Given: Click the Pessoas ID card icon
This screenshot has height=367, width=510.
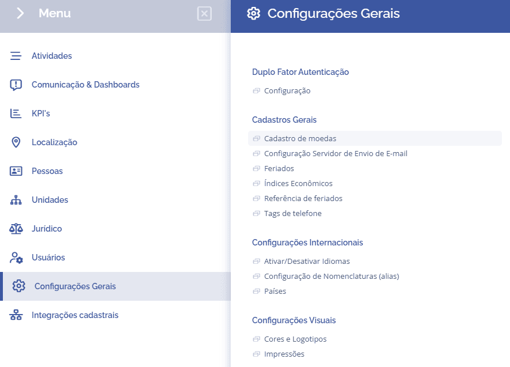Looking at the screenshot, I should click(16, 171).
